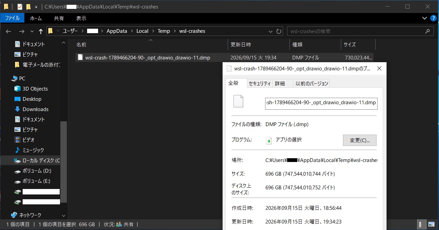Click the 変更(C)... button
Image resolution: width=439 pixels, height=230 pixels.
[x=360, y=140]
